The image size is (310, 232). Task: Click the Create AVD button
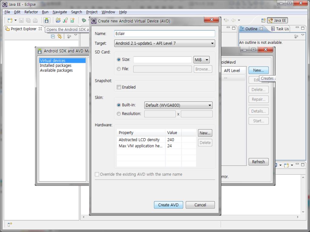point(168,205)
